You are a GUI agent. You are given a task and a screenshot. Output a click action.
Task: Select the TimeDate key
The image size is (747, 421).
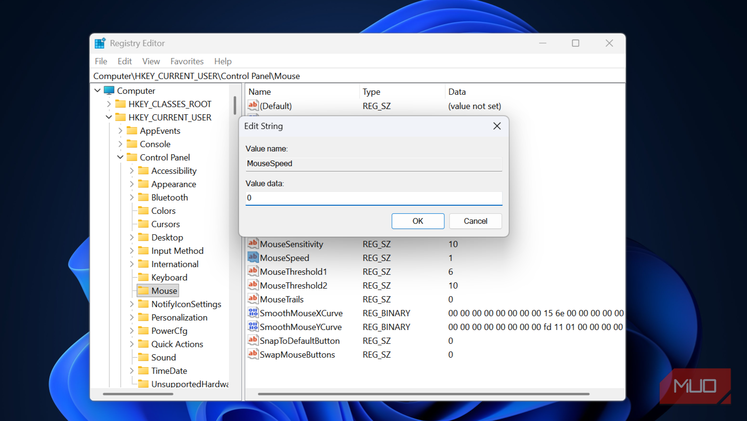169,371
